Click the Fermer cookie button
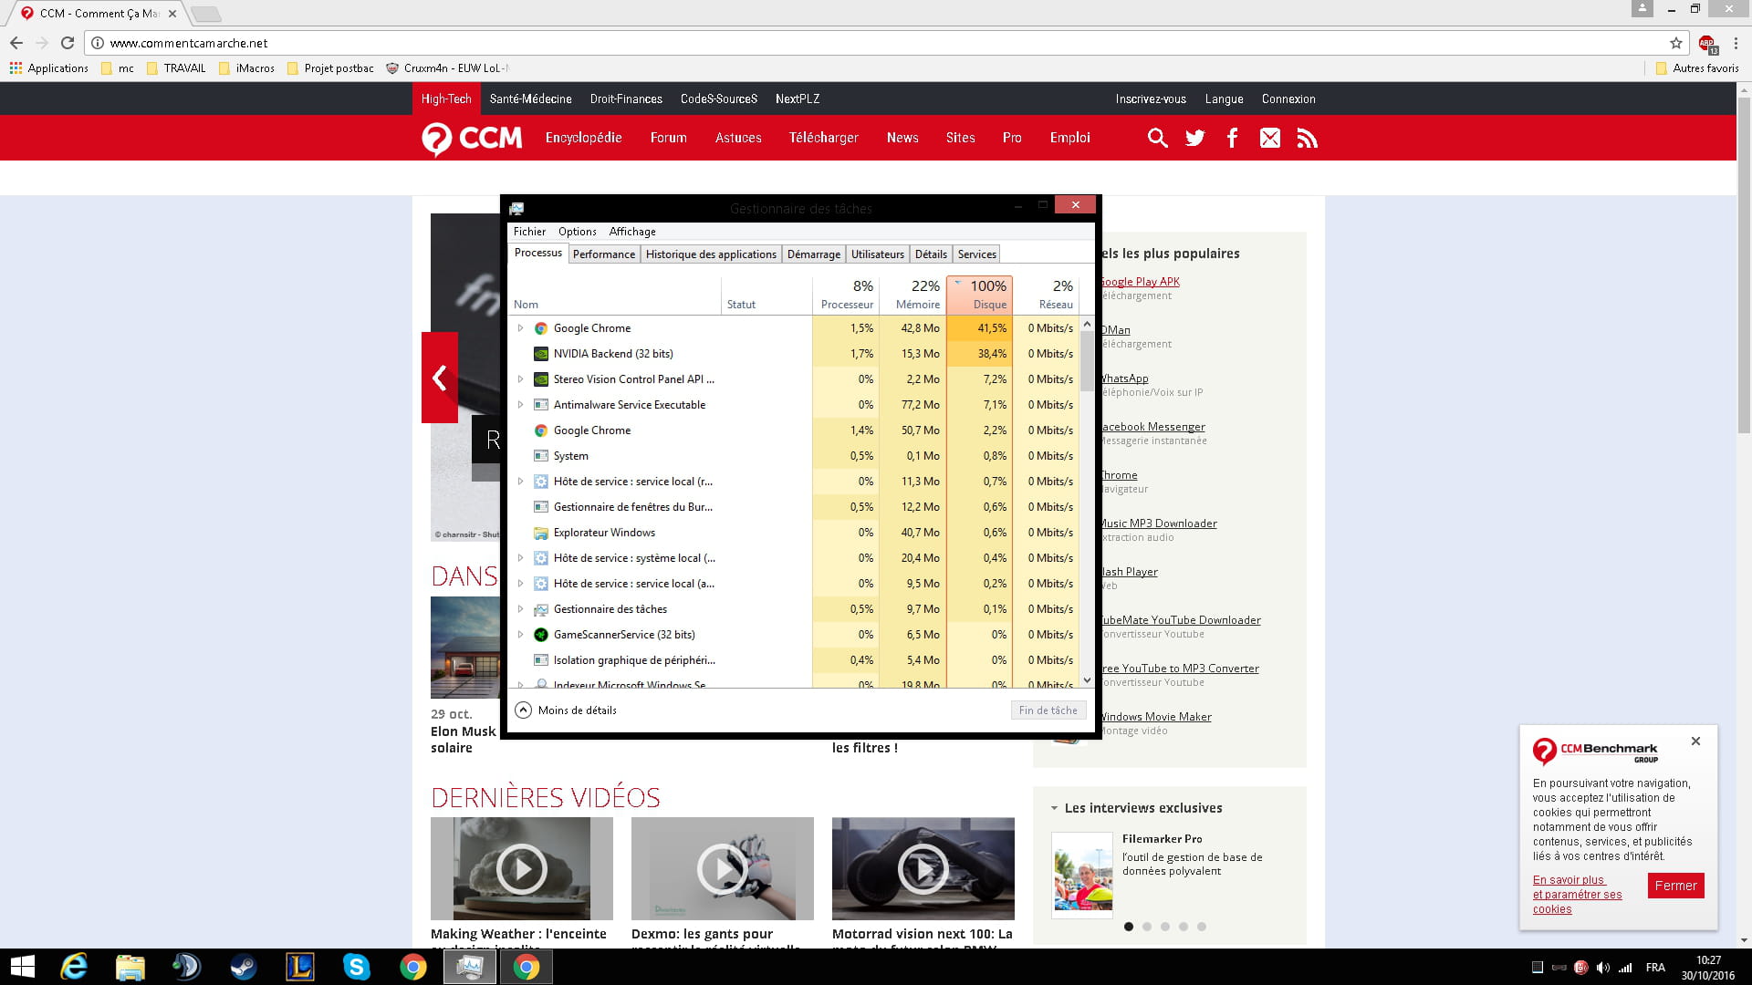The image size is (1752, 985). click(x=1675, y=886)
